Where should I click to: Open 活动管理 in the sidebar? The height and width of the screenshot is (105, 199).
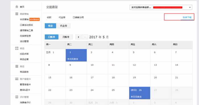pos(24,41)
